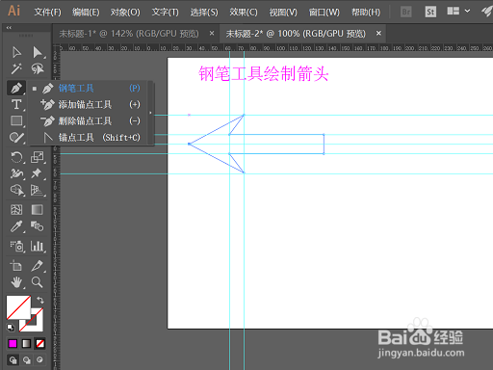Select the Hand tool
The height and width of the screenshot is (370, 493).
click(x=17, y=282)
